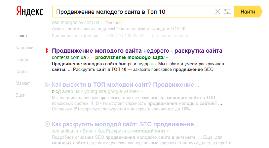Expand dropdown arrow next to contecst.com.ua URL
The height and width of the screenshot is (148, 269).
coord(167,58)
